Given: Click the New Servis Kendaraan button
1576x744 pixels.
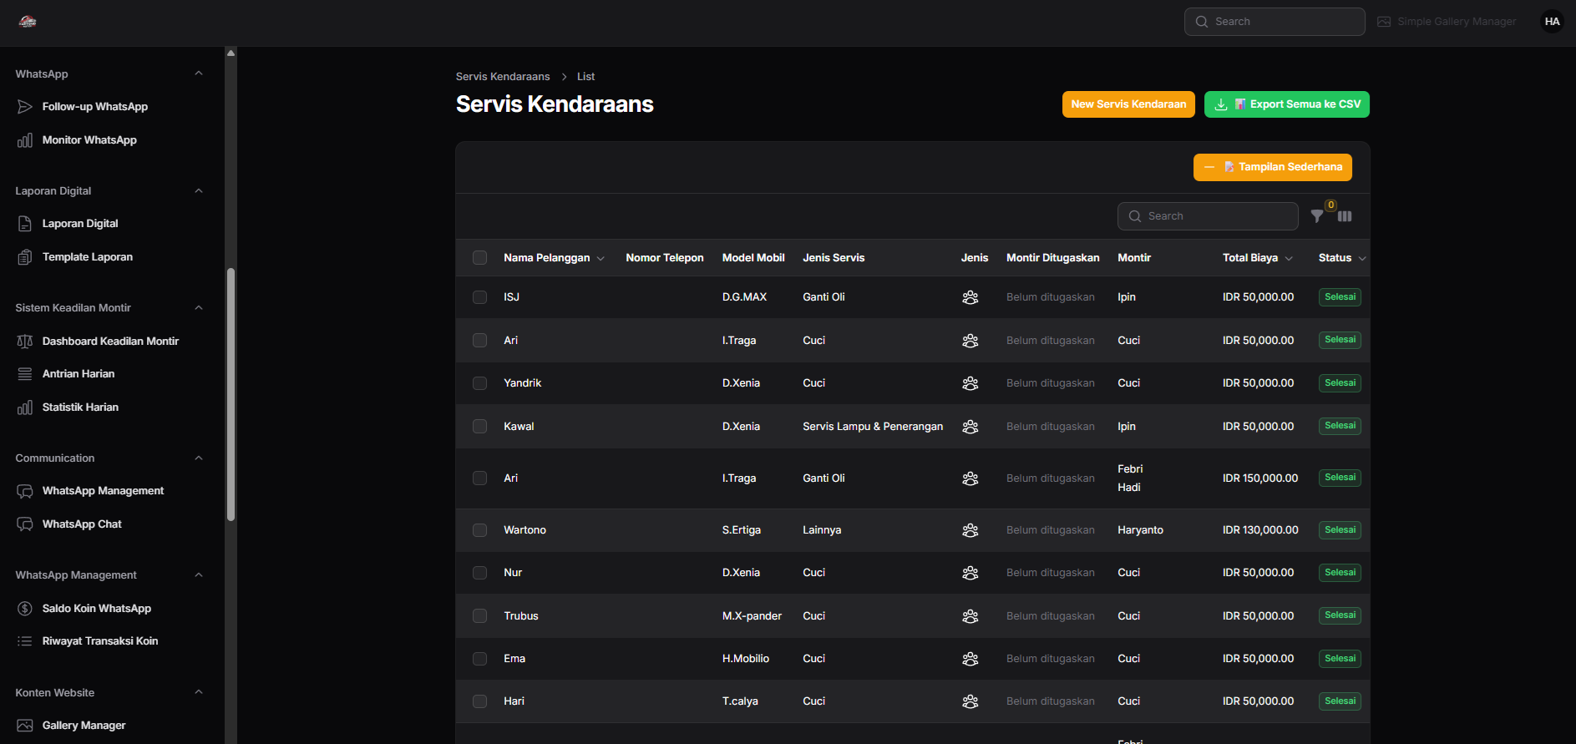Looking at the screenshot, I should pos(1128,104).
